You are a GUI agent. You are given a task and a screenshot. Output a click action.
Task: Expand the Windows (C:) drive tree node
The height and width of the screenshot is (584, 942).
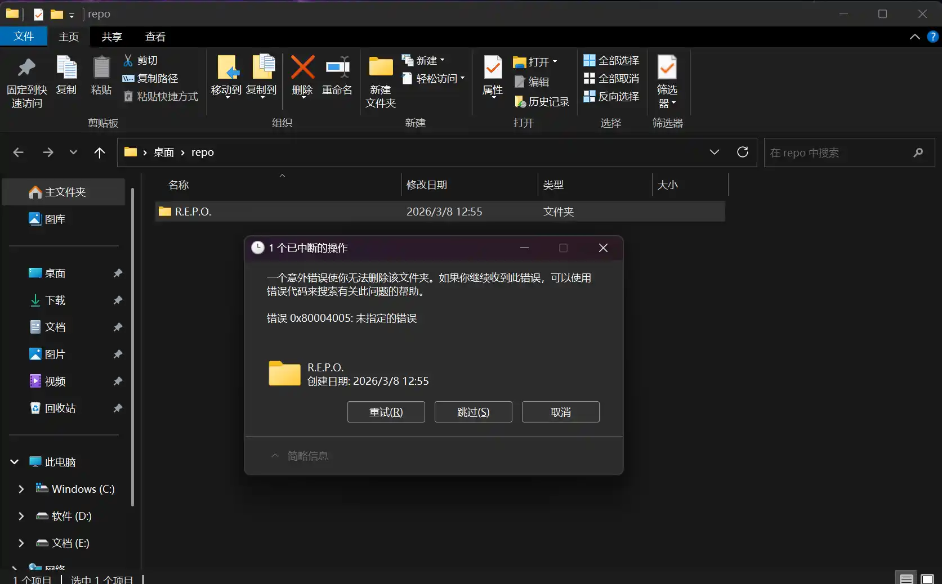[x=21, y=489]
